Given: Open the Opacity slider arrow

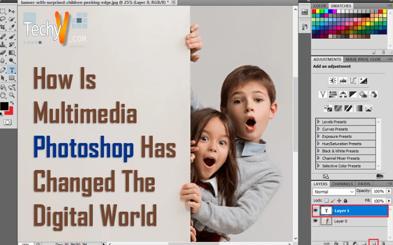Looking at the screenshot, I should (389, 191).
